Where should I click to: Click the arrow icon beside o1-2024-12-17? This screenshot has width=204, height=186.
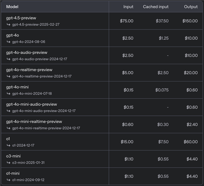pyautogui.click(x=8, y=145)
